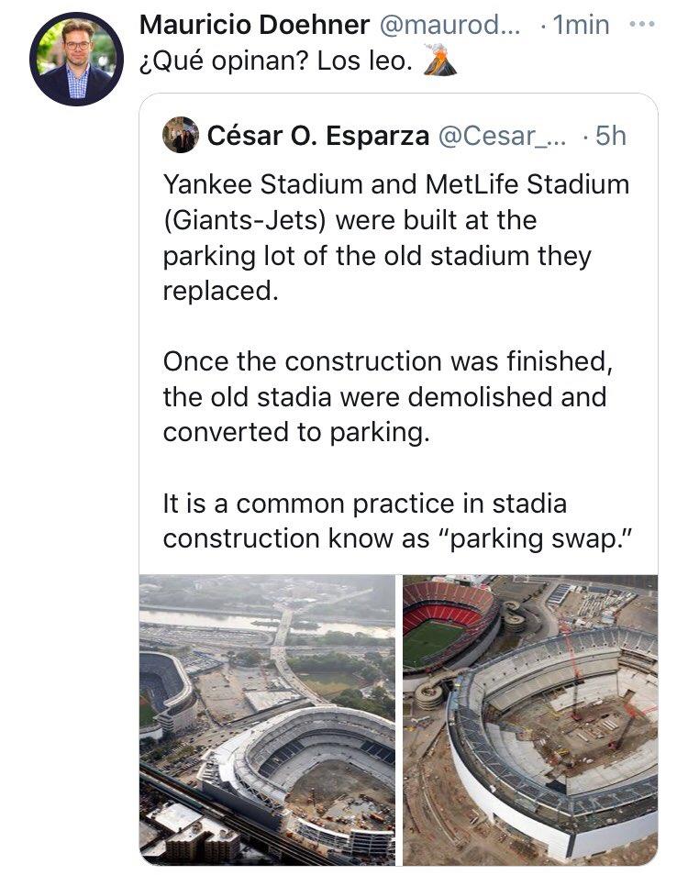Image resolution: width=688 pixels, height=875 pixels.
Task: Open the three-dot more options menu
Action: click(x=642, y=25)
